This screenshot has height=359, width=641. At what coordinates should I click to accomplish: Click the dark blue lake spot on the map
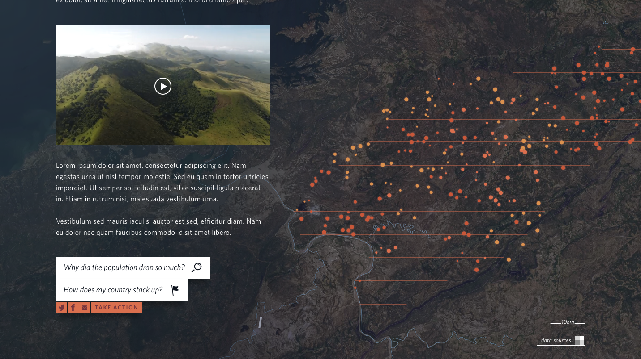pyautogui.click(x=303, y=207)
